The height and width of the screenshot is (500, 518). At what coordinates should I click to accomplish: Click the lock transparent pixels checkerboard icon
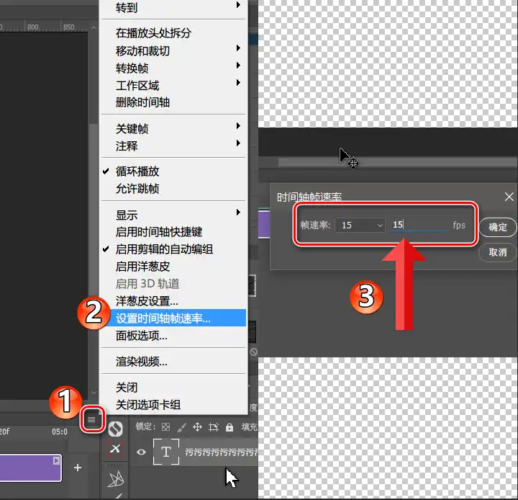pyautogui.click(x=166, y=427)
